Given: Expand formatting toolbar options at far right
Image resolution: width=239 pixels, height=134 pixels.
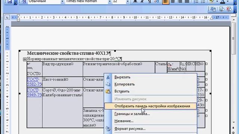Looking at the screenshot, I should 235,3.
